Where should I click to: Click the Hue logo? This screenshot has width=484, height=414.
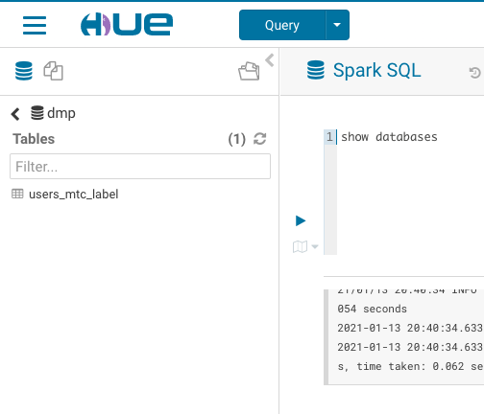[127, 24]
